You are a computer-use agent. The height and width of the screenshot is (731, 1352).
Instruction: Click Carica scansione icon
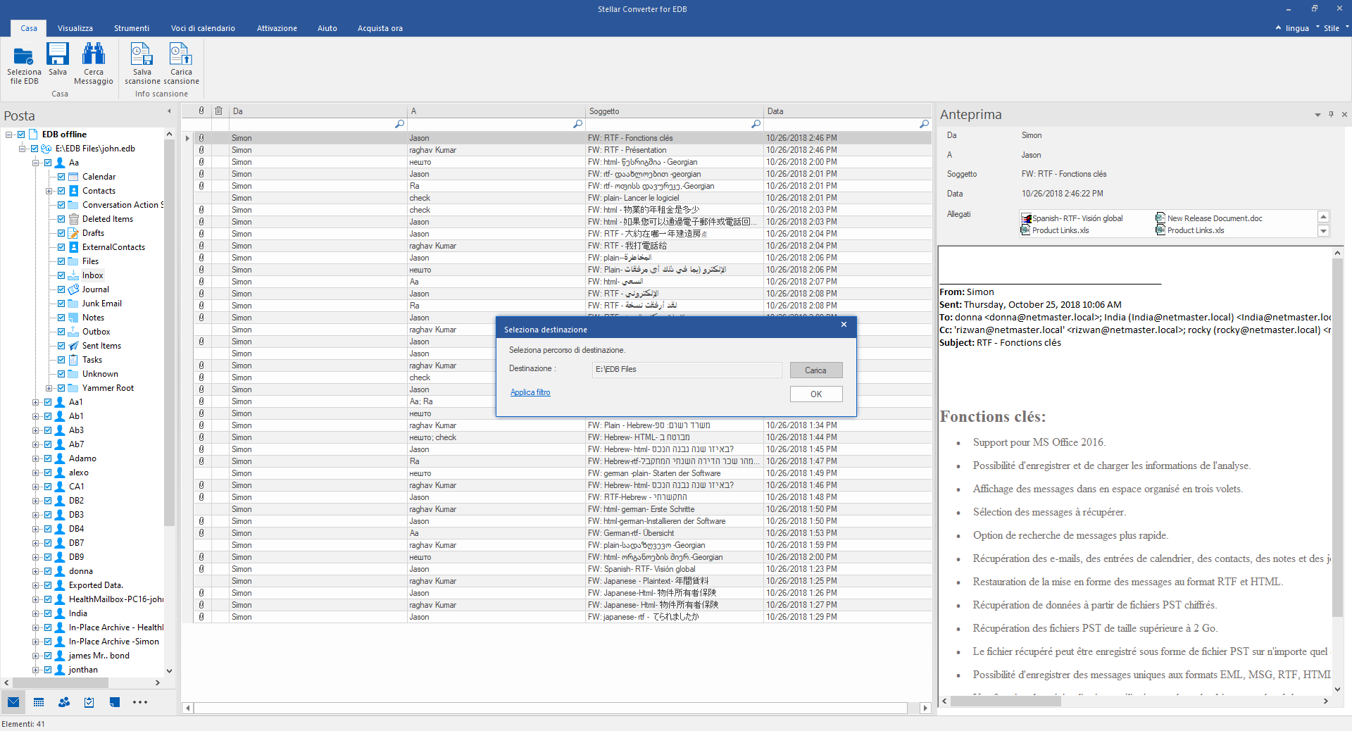(x=181, y=55)
